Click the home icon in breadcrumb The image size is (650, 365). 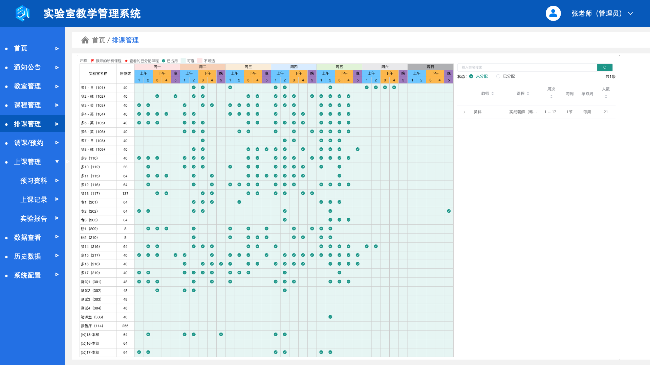(x=85, y=40)
